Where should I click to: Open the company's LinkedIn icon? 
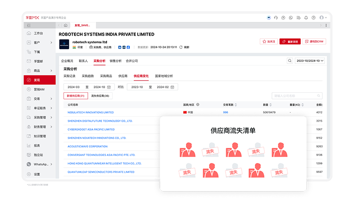coord(119,47)
